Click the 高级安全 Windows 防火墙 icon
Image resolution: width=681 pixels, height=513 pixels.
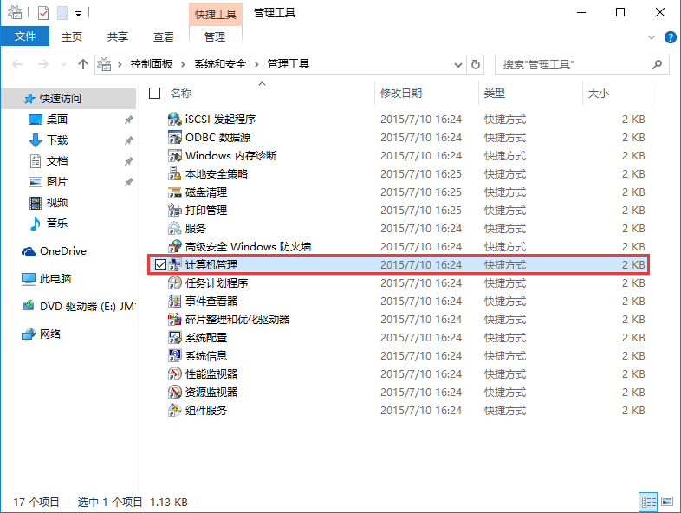(x=174, y=247)
